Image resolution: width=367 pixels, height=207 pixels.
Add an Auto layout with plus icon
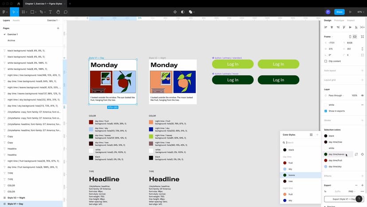point(363,70)
